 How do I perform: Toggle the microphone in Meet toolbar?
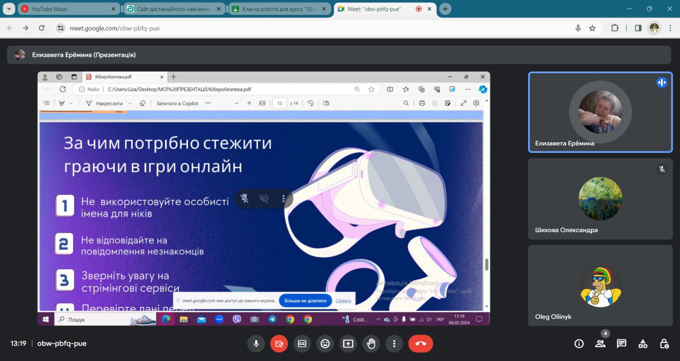pos(256,343)
